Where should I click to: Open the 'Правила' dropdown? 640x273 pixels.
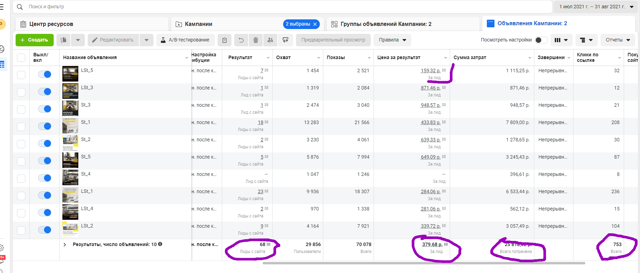pos(392,40)
